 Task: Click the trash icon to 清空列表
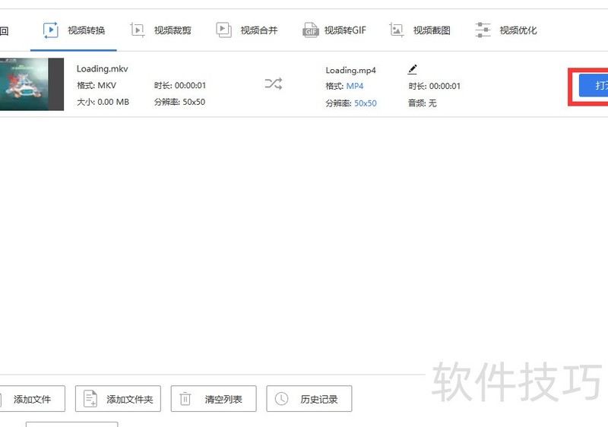(185, 399)
